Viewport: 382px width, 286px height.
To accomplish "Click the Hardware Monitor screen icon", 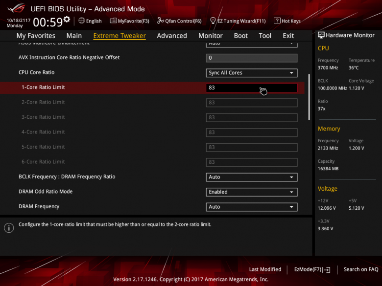I will coord(321,35).
